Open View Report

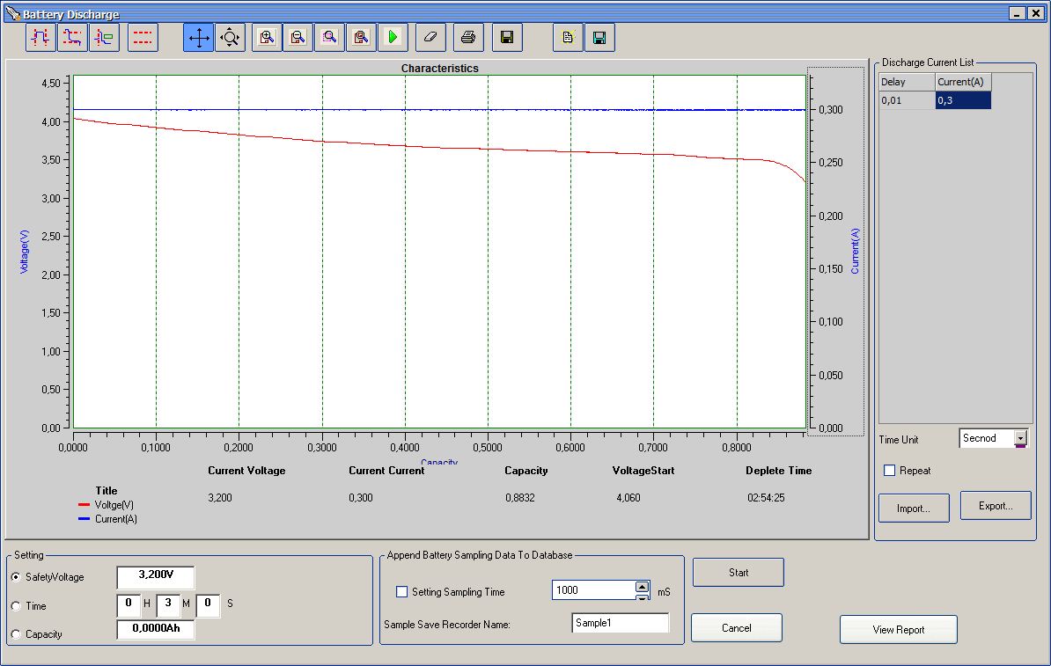tap(898, 630)
